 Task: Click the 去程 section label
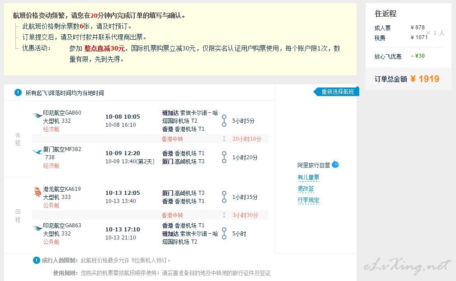(x=18, y=139)
